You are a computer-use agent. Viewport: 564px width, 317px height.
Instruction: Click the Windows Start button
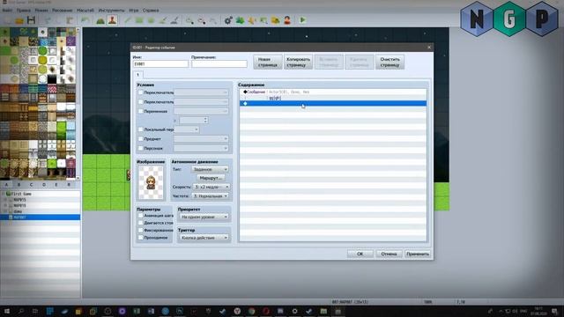[x=6, y=311]
